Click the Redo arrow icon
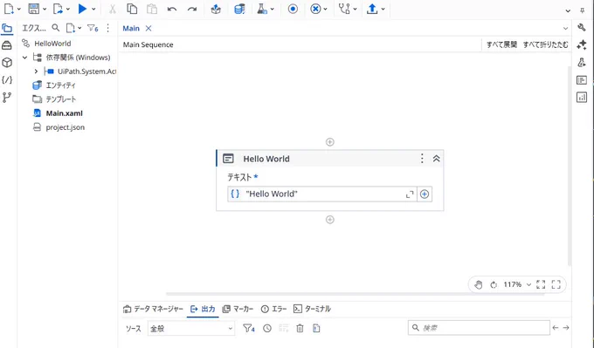Screen dimensions: 594x348 [192, 9]
